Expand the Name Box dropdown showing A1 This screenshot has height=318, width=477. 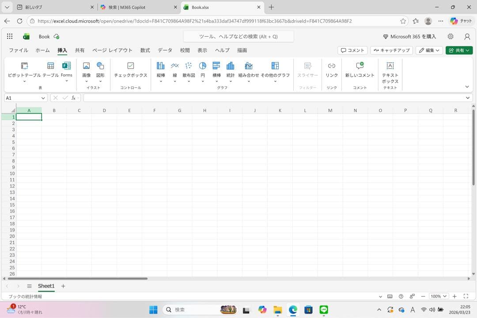click(43, 98)
